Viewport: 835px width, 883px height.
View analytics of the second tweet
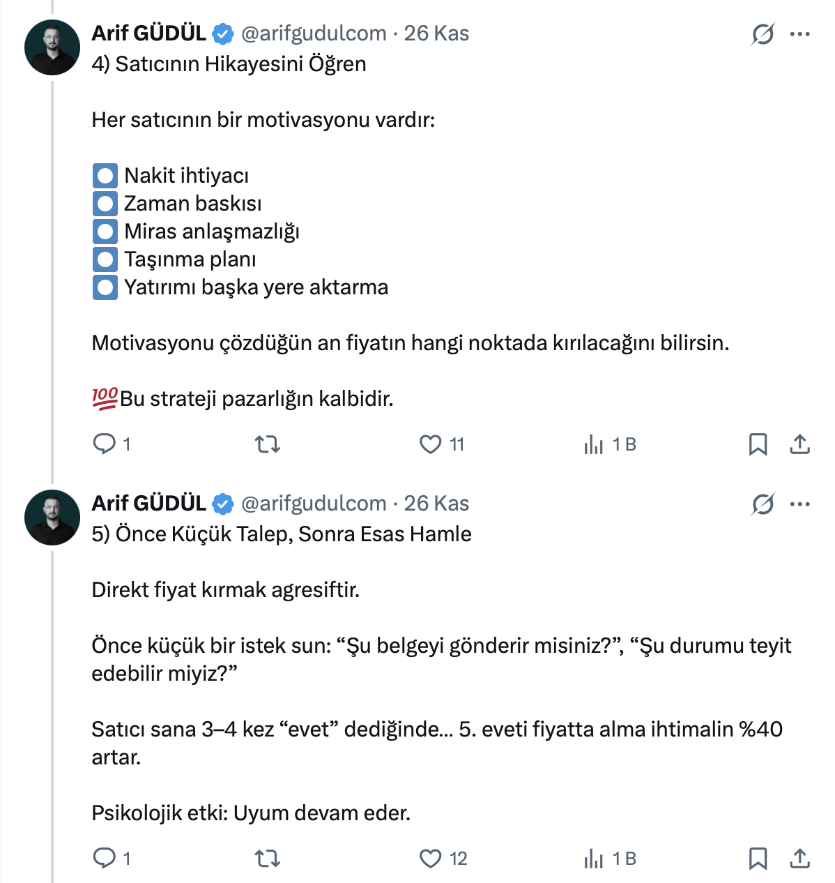(x=594, y=859)
